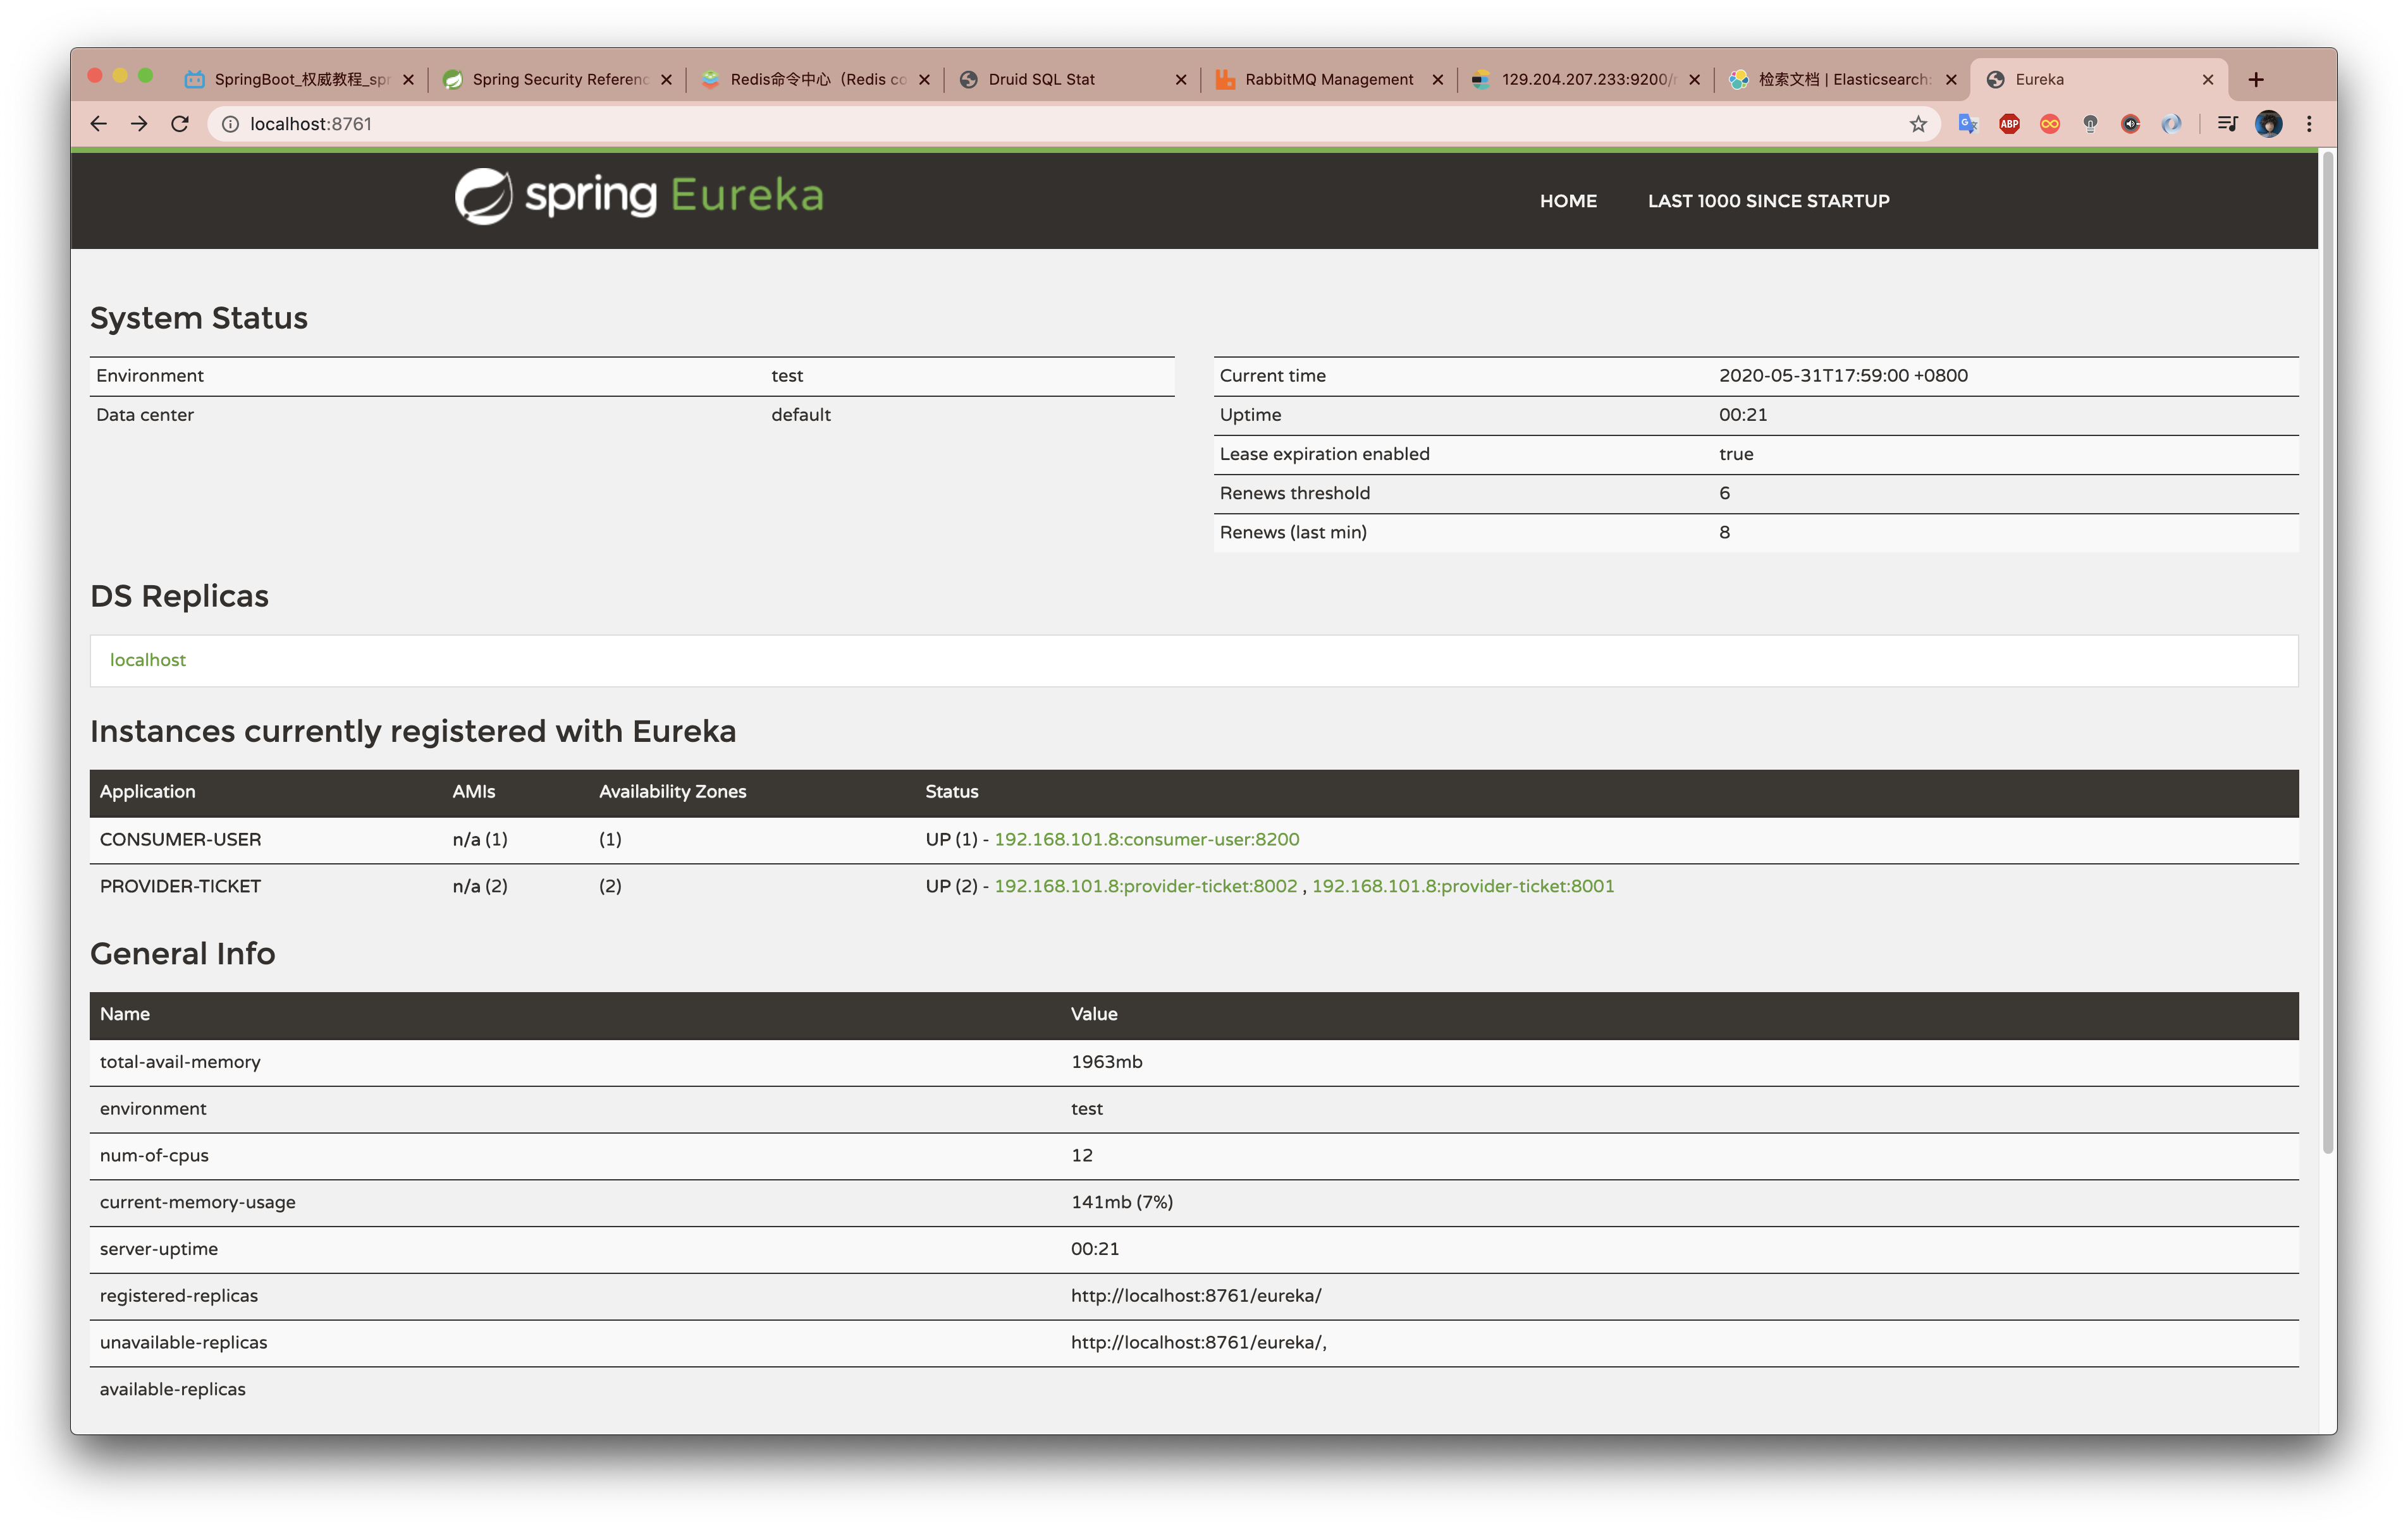The image size is (2408, 1528).
Task: Close the Spring Security Reference tab
Action: 666,80
